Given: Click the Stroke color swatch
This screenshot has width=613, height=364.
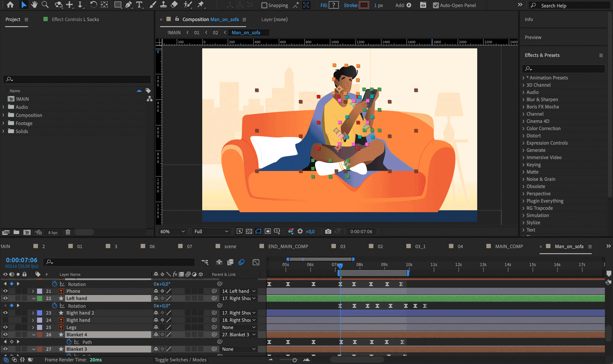Looking at the screenshot, I should [364, 5].
